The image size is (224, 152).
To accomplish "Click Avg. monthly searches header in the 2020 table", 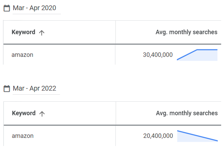I will 186,32.
